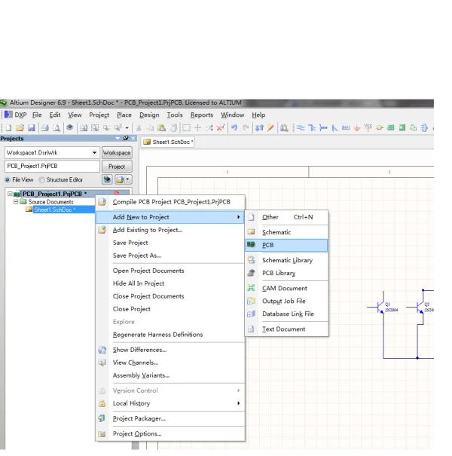The width and height of the screenshot is (452, 456).
Task: Click the Project button
Action: [x=117, y=167]
